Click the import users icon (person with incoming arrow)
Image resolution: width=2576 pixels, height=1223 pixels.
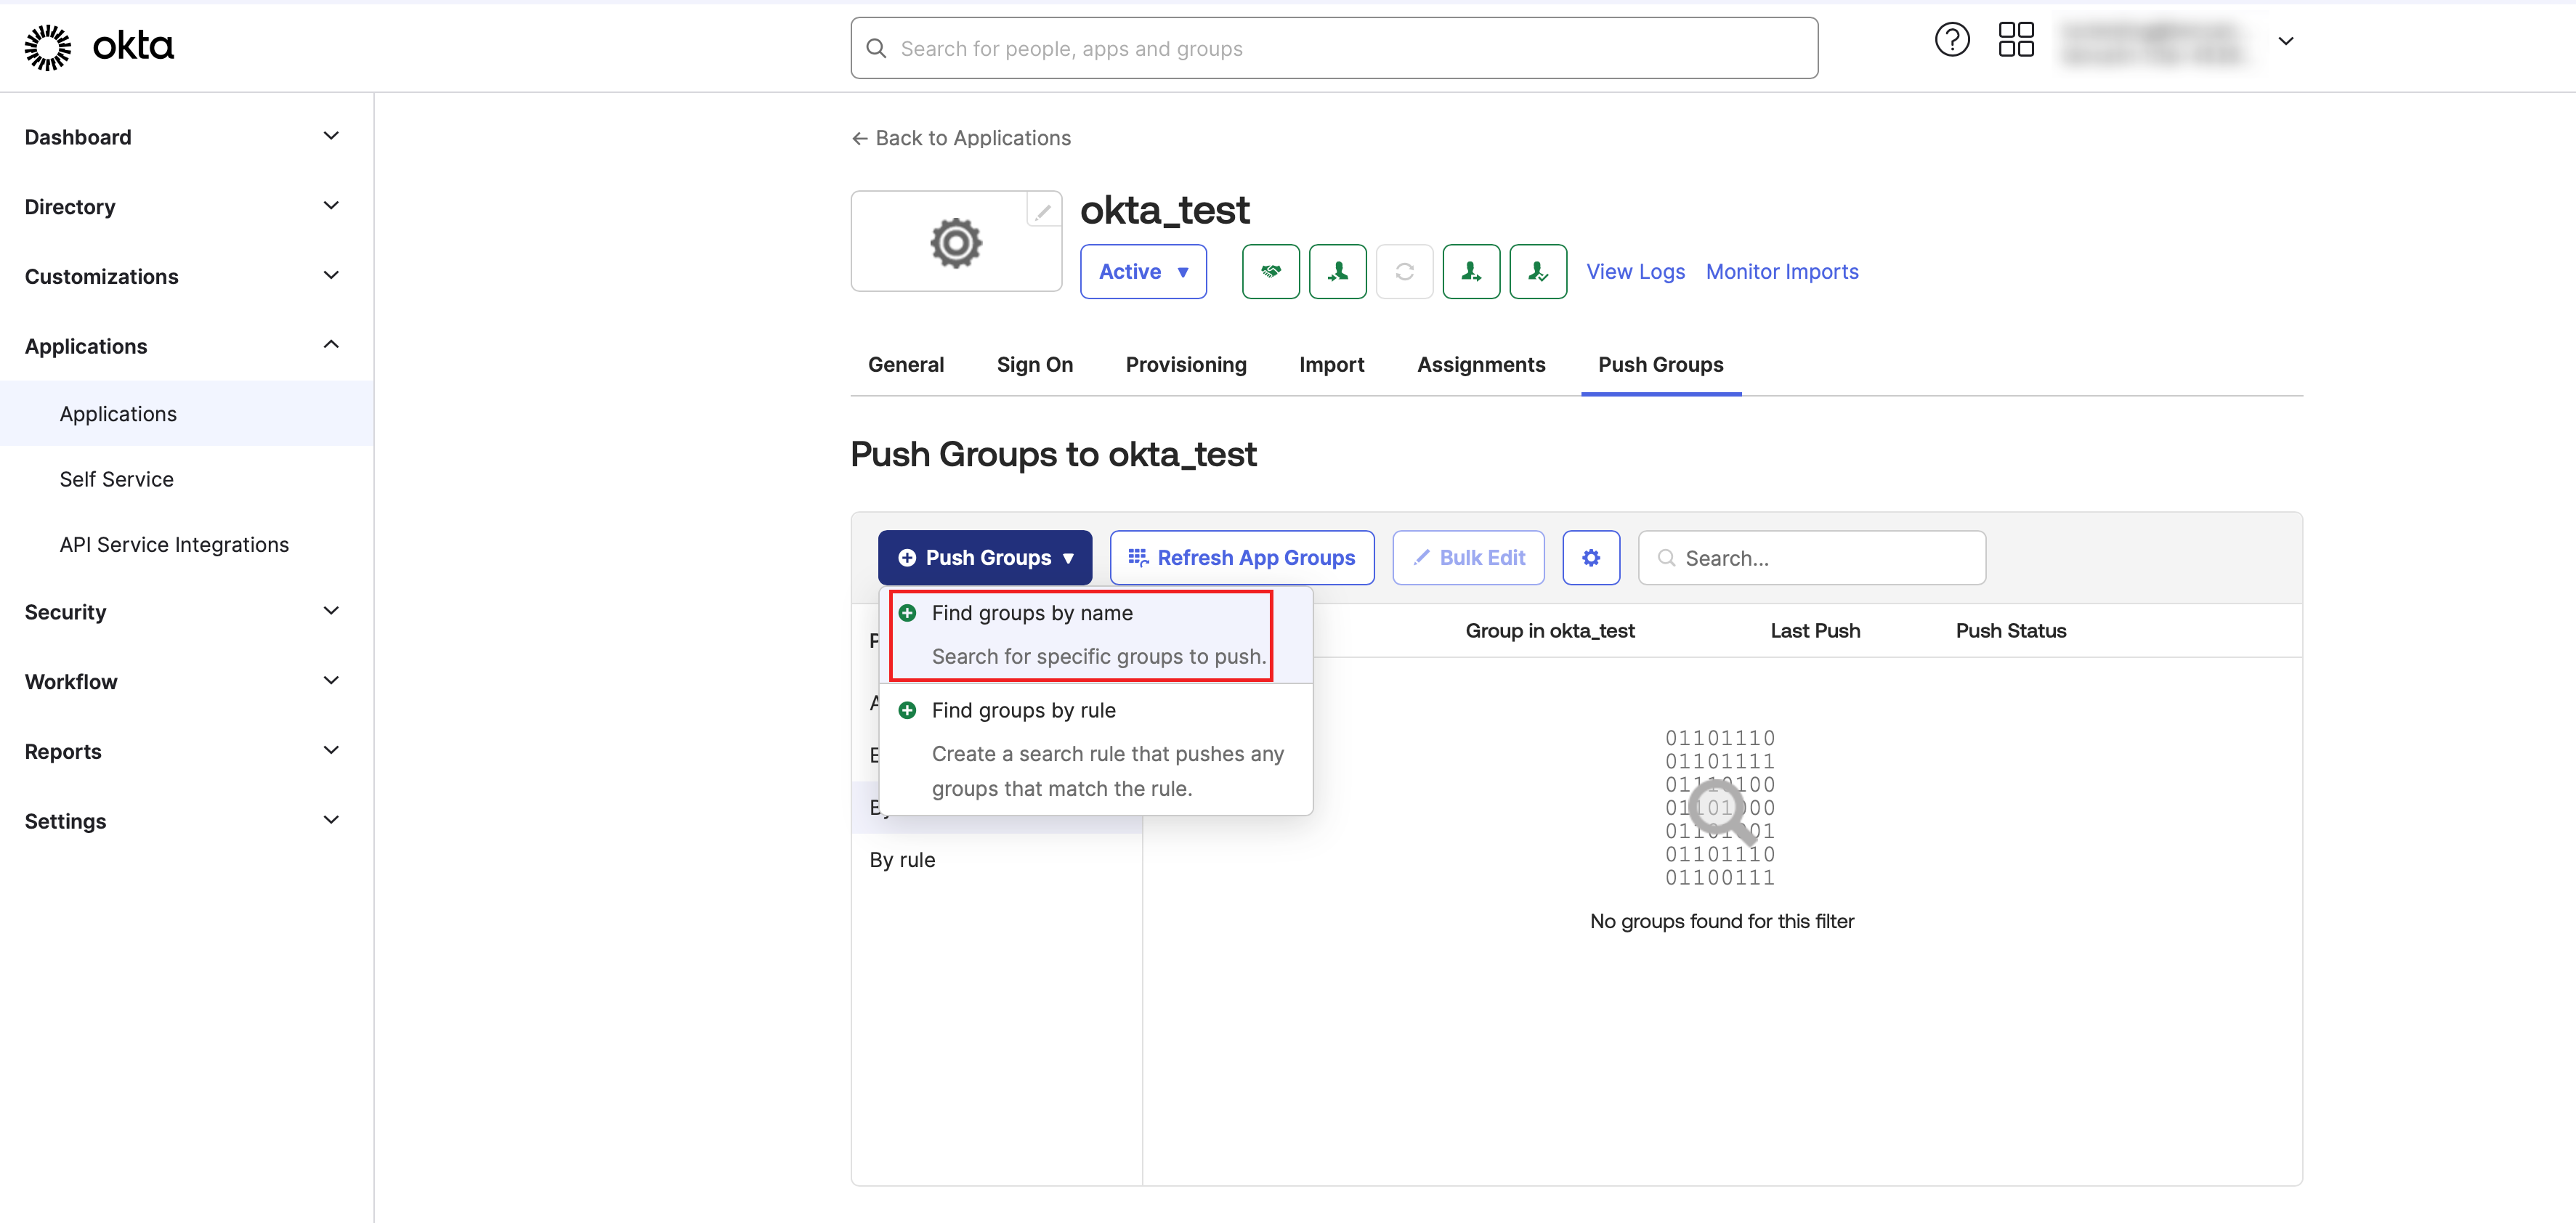(1337, 272)
